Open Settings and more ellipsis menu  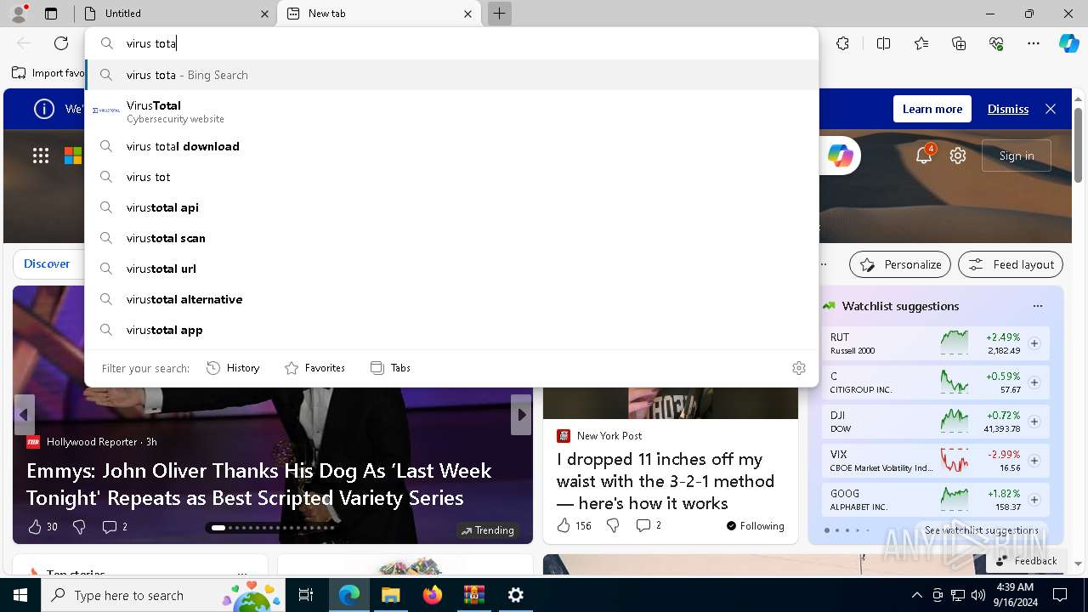tap(1034, 43)
